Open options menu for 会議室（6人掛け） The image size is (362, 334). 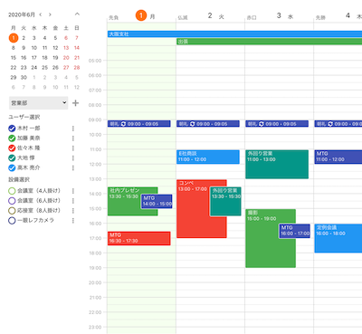tap(73, 201)
